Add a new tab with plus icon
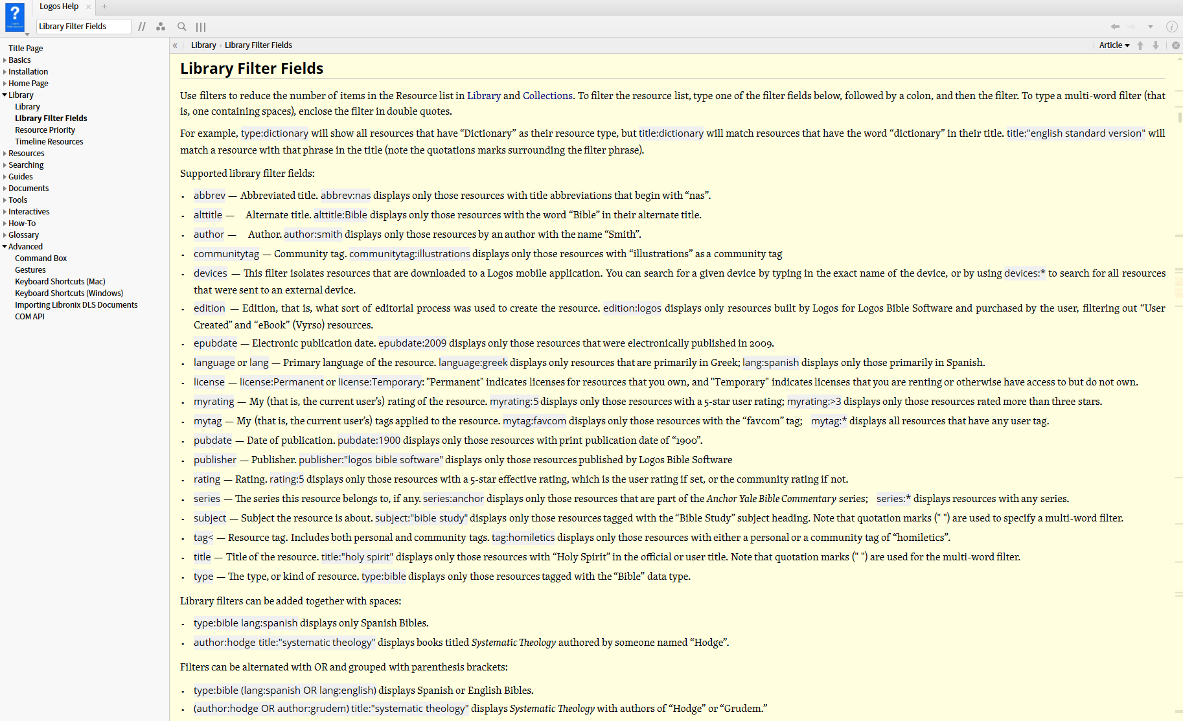Image resolution: width=1183 pixels, height=721 pixels. (104, 6)
